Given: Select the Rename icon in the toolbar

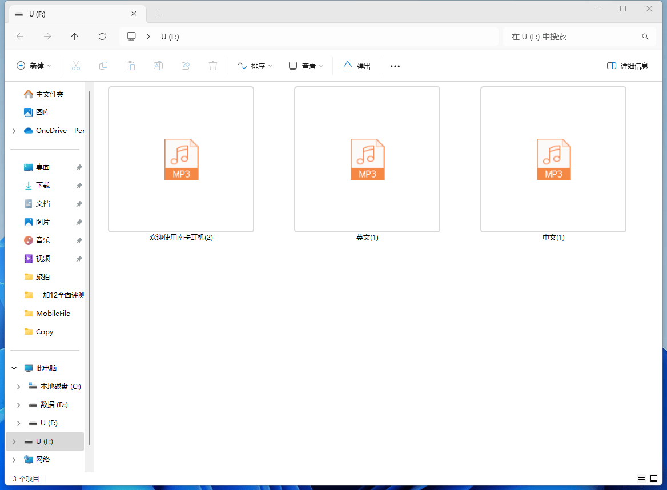Looking at the screenshot, I should click(x=158, y=66).
